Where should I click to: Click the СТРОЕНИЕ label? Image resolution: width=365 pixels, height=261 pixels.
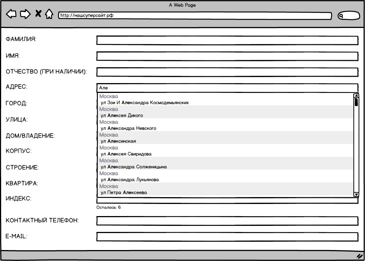pos(22,167)
